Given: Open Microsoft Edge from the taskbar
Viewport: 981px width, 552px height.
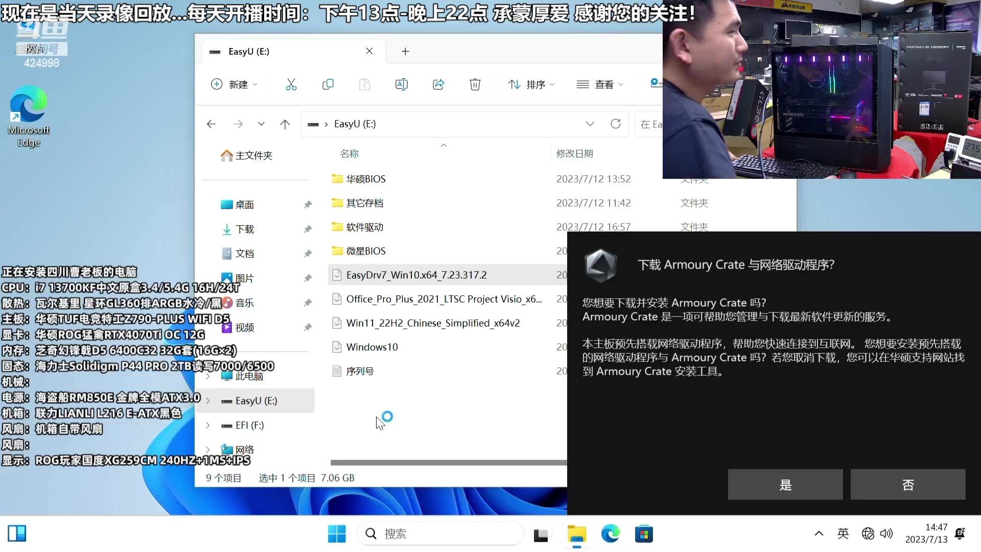Looking at the screenshot, I should tap(610, 534).
